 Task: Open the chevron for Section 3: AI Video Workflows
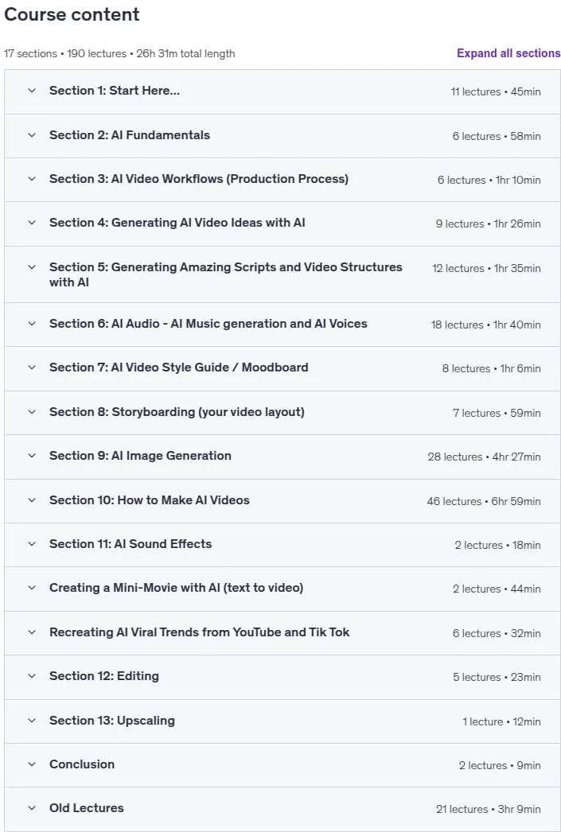[32, 179]
